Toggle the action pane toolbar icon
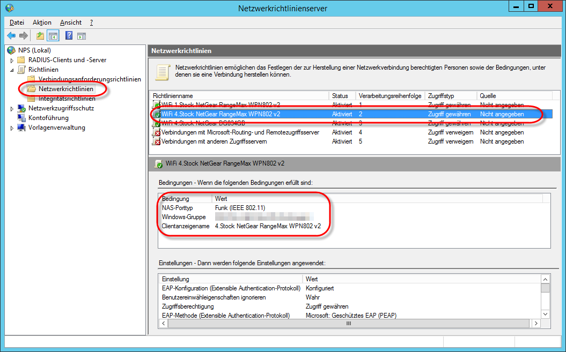This screenshot has width=566, height=352. click(82, 36)
